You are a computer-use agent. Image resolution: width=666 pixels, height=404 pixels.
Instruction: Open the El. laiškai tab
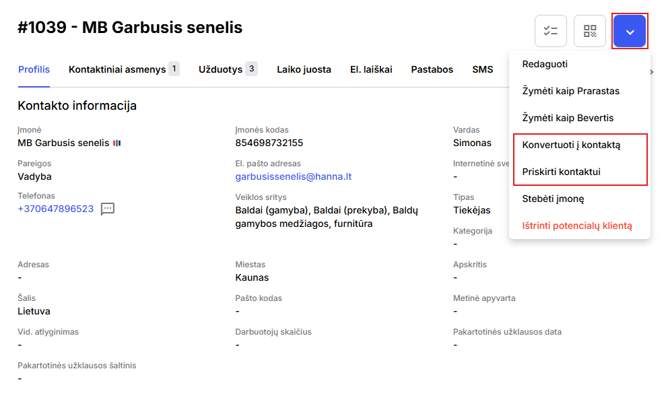click(371, 69)
